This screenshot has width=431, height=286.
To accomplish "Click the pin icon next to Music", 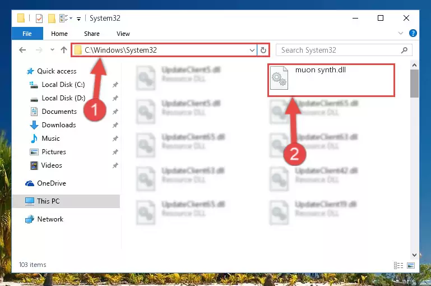I will click(115, 139).
